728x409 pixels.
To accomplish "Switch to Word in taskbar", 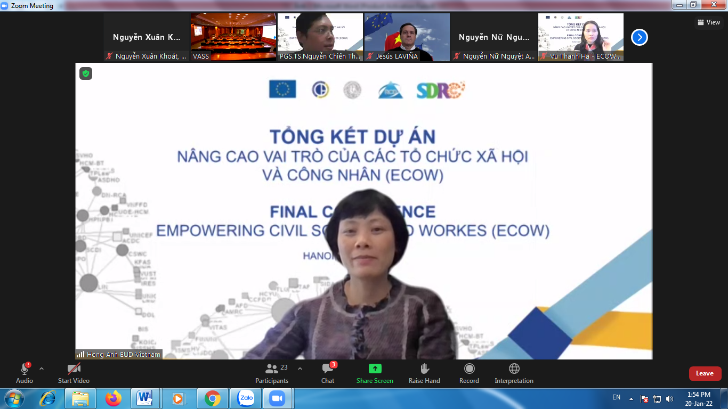I will pos(145,398).
